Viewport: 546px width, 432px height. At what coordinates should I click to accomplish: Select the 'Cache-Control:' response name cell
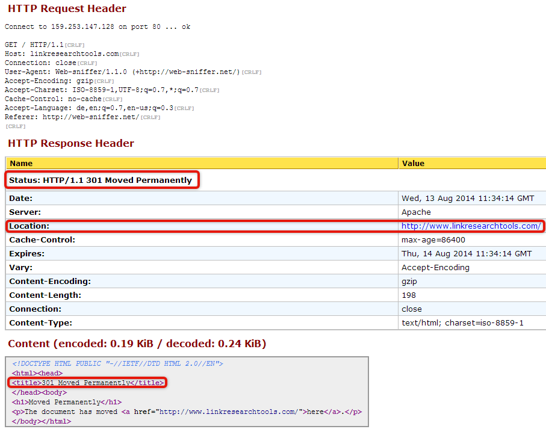(202, 240)
